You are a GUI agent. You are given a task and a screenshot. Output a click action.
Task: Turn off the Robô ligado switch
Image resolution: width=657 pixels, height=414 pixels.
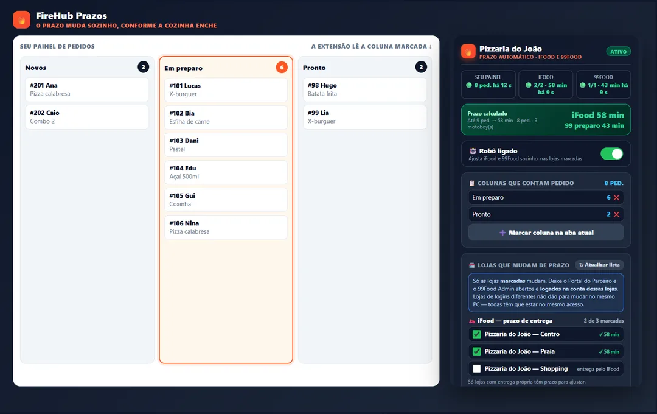612,154
